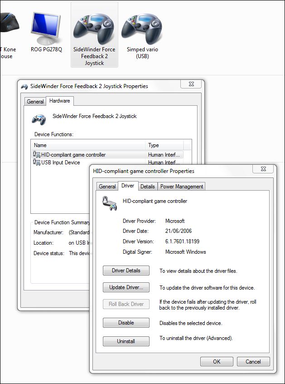Image resolution: width=285 pixels, height=384 pixels.
Task: Close the SideWinder Joystick Properties window
Action: click(191, 84)
